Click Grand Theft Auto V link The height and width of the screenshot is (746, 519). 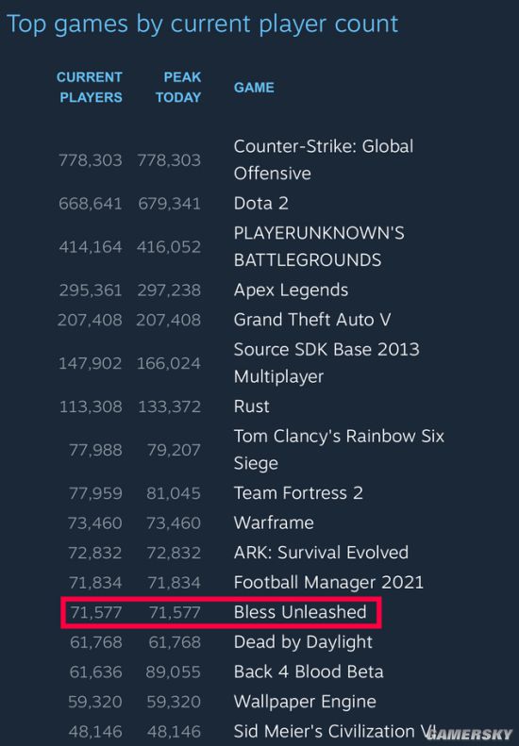(312, 320)
